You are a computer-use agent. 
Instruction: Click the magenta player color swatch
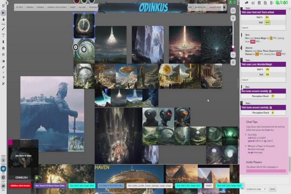coord(10,142)
